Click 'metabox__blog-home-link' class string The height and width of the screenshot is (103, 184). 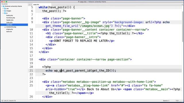(x=88, y=86)
